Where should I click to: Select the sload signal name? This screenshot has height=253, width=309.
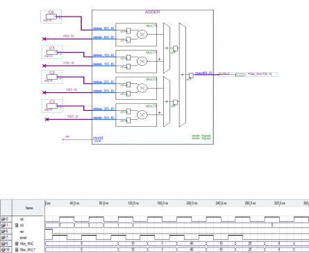[23, 238]
